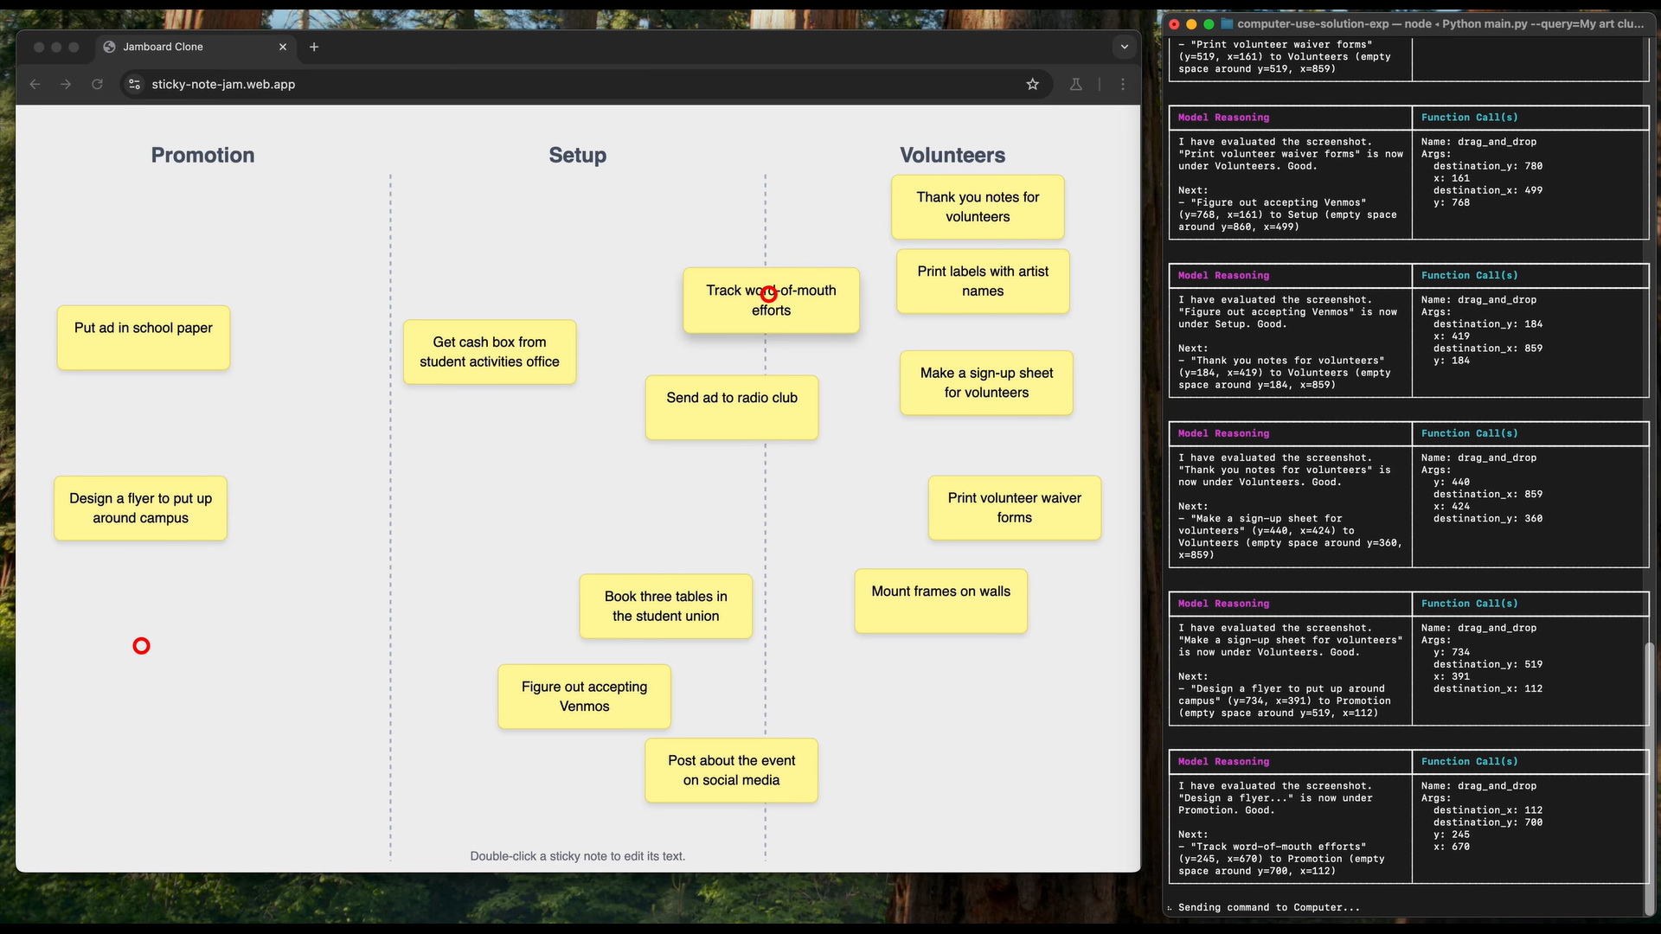Screen dimensions: 1661x934
Task: Click the terminal window title bar
Action: [x=1419, y=24]
